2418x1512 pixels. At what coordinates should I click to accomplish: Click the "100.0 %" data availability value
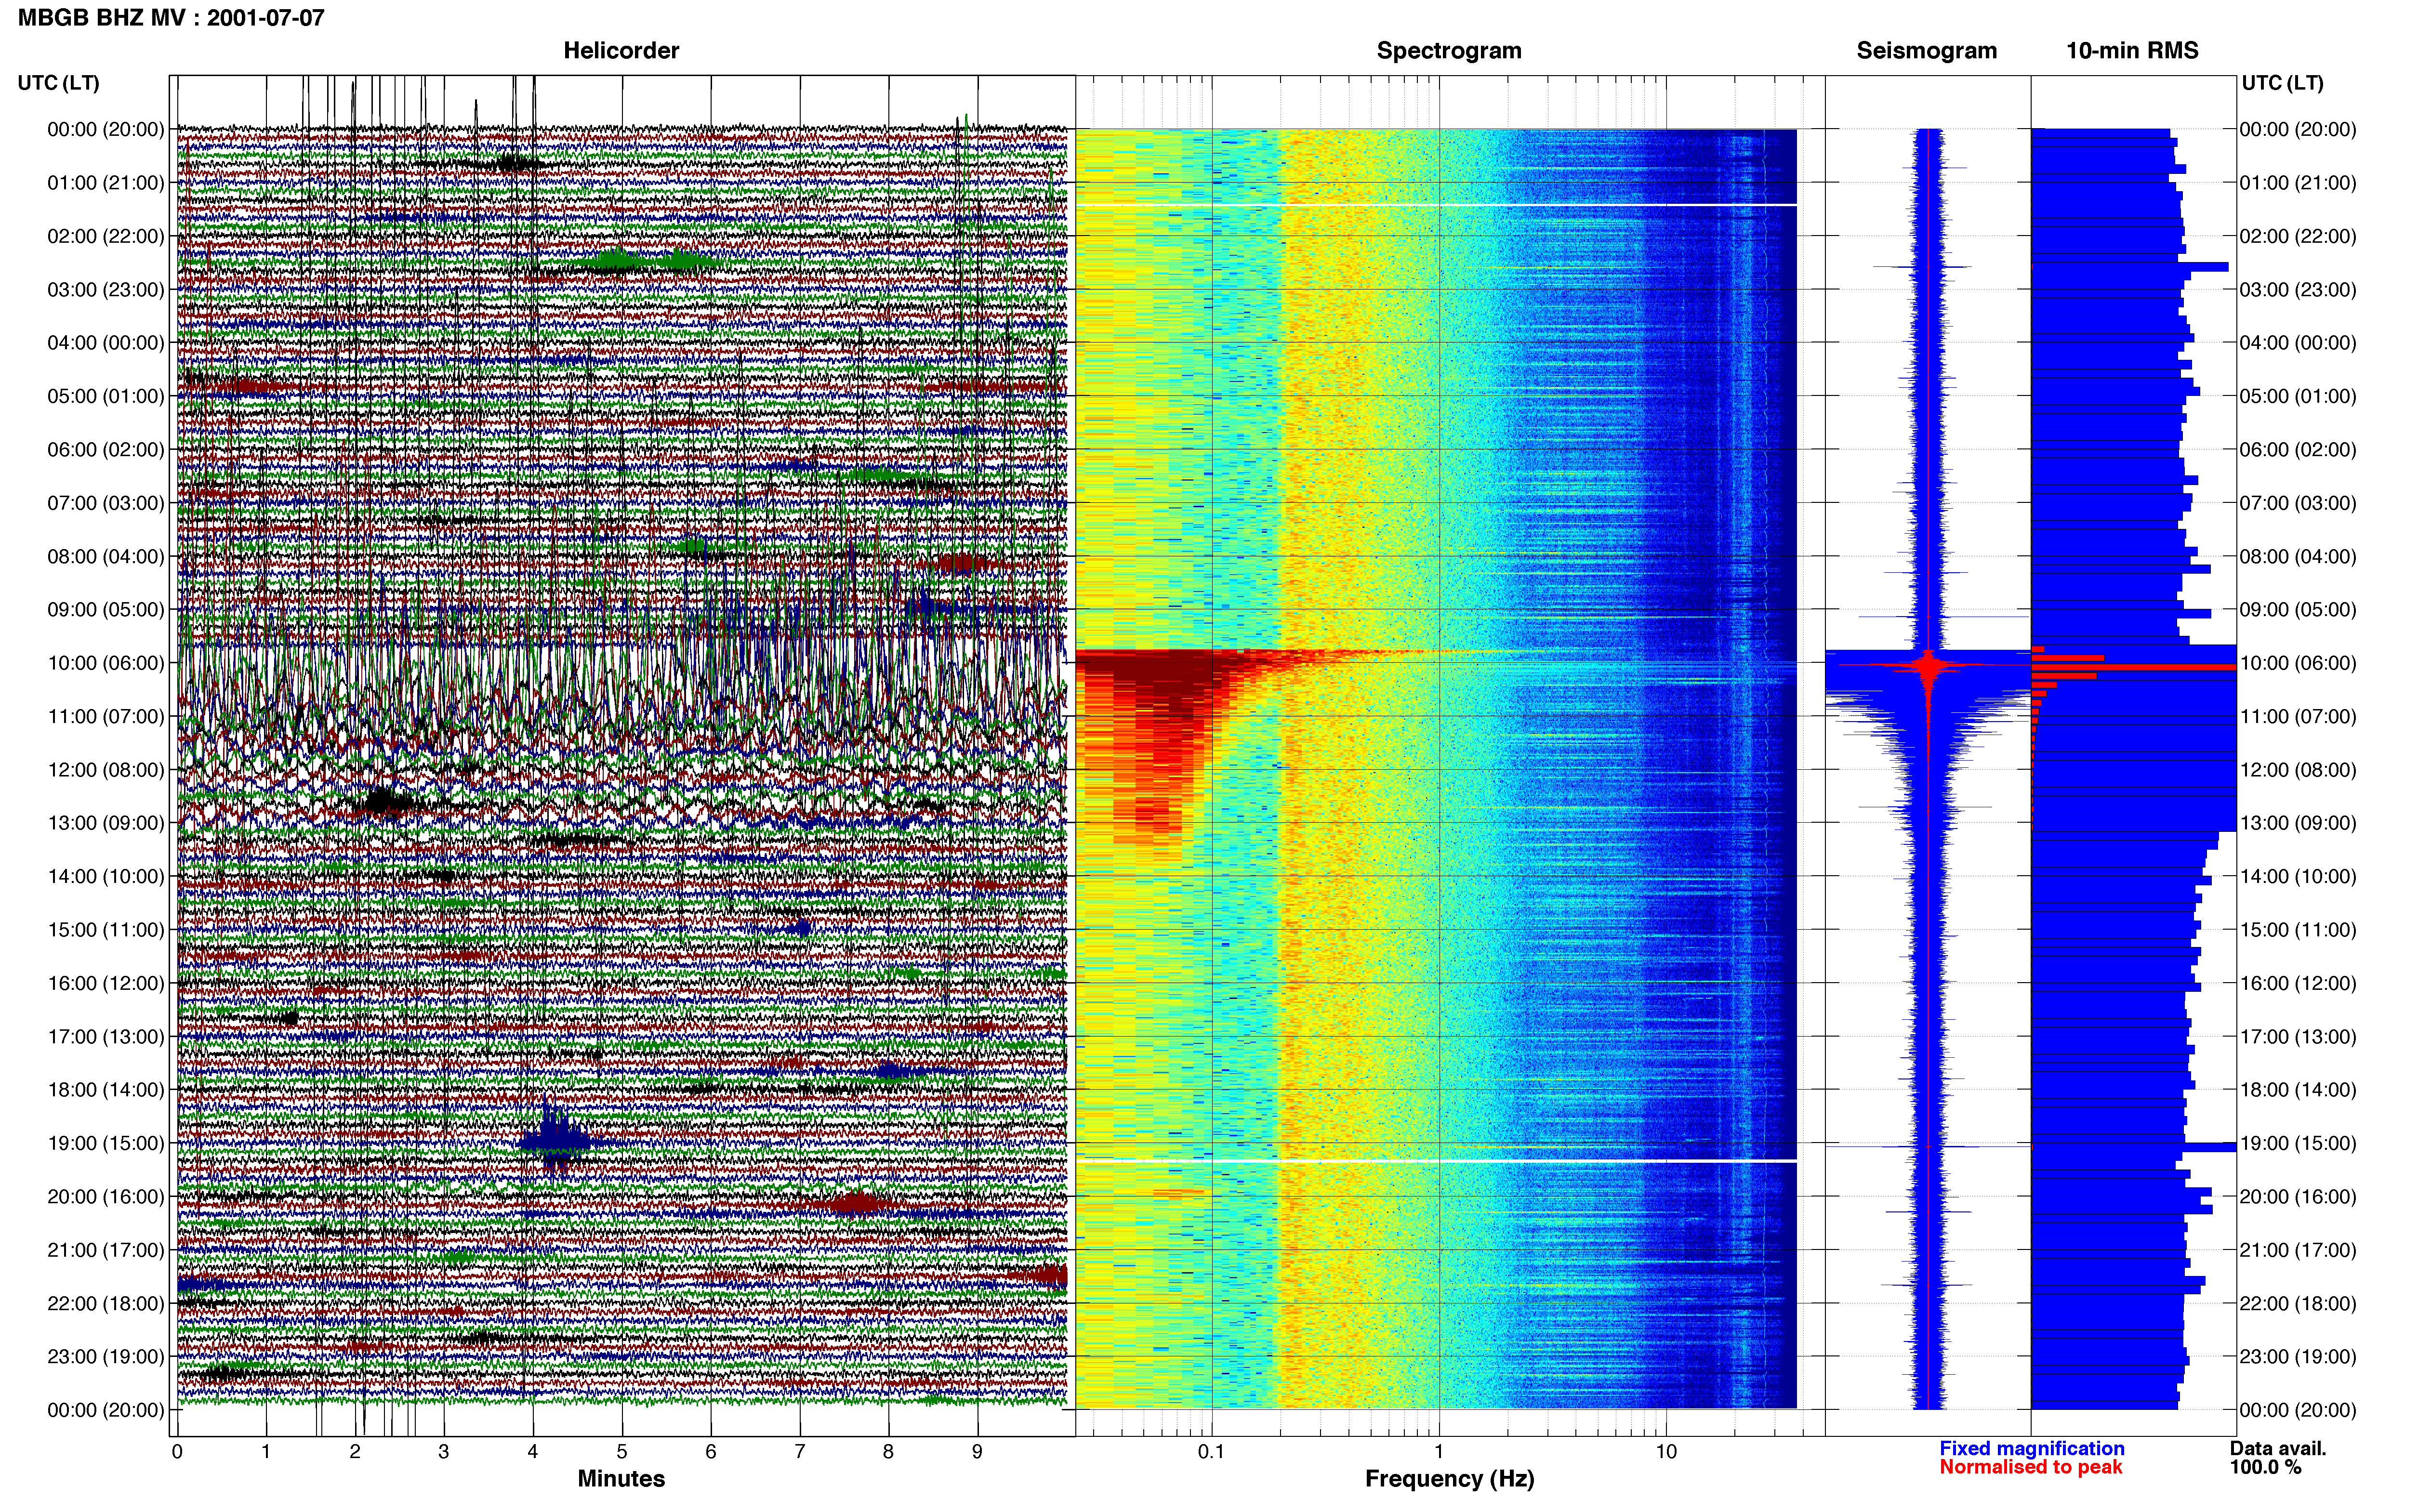click(x=2265, y=1467)
